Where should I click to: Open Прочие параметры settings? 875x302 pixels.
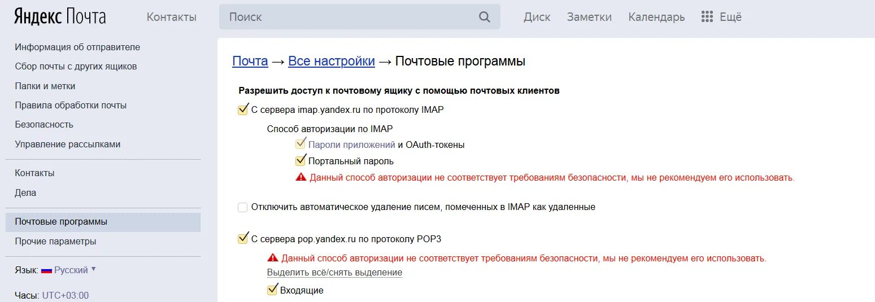(x=55, y=241)
